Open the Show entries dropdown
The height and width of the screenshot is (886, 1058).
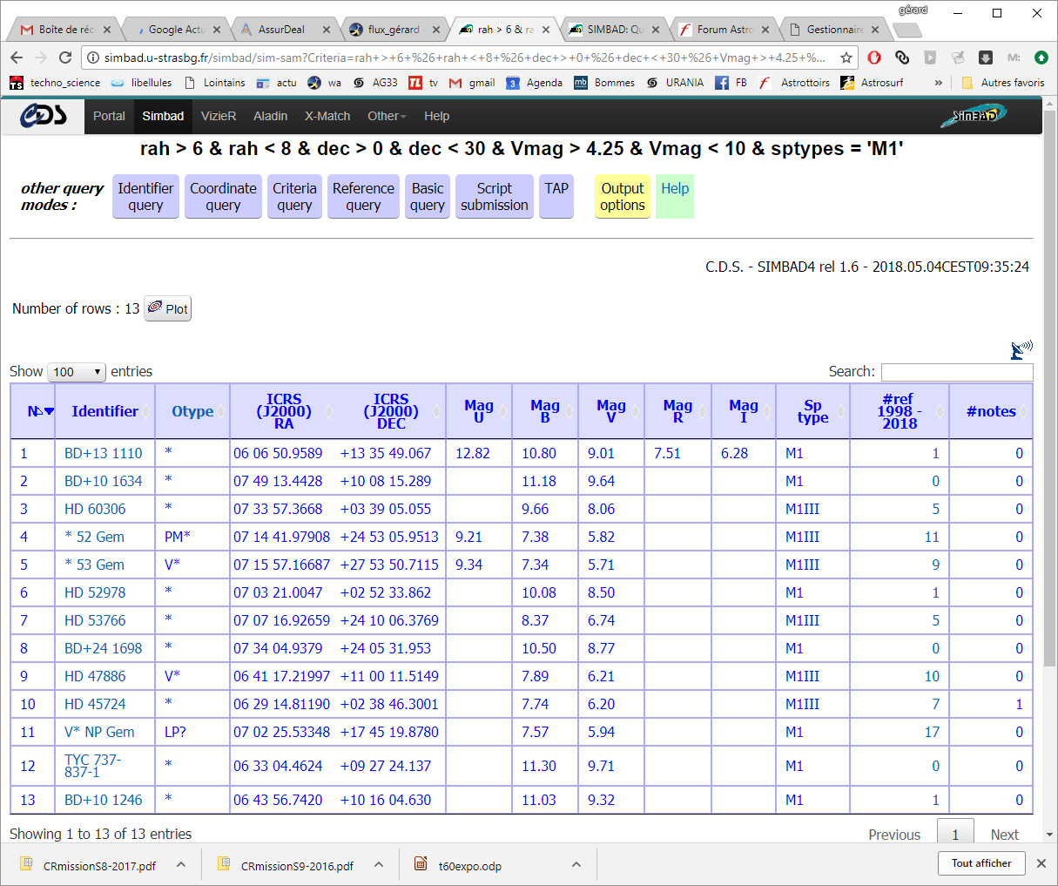click(x=77, y=372)
